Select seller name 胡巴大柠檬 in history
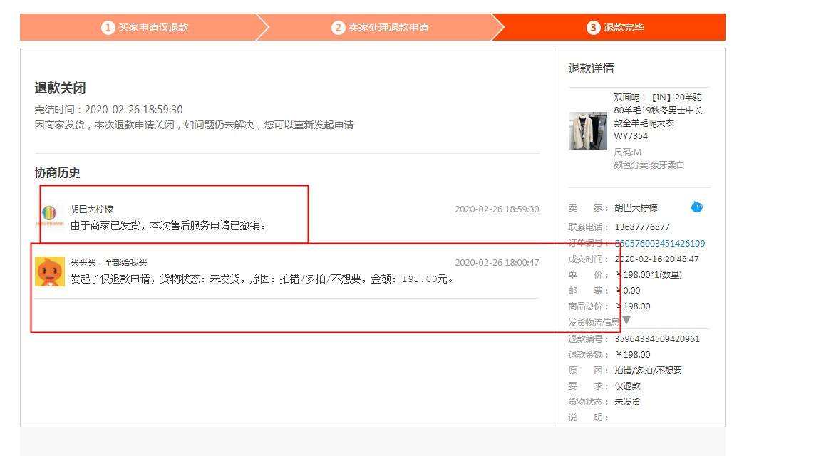Image resolution: width=826 pixels, height=456 pixels. [92, 209]
